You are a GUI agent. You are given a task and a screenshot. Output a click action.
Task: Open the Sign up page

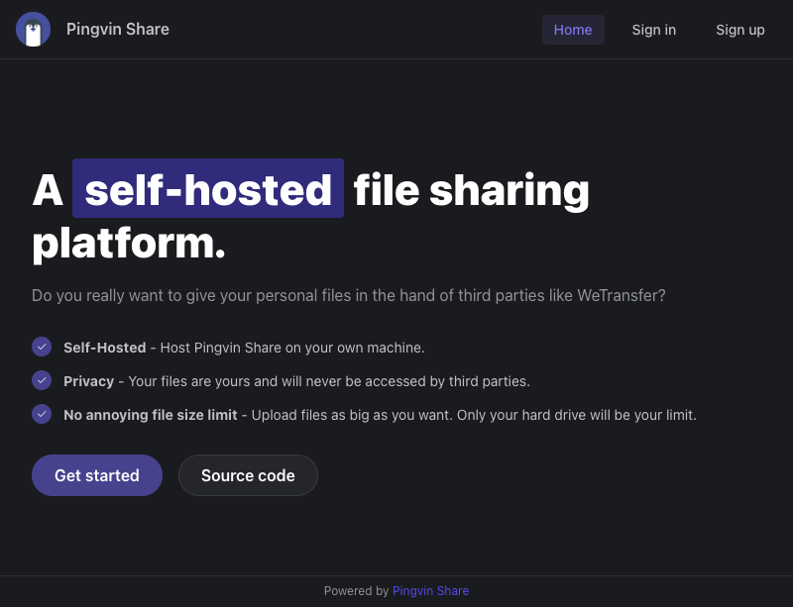click(x=739, y=30)
